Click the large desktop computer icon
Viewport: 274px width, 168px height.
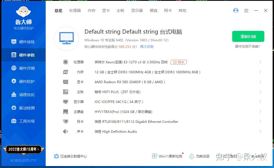pyautogui.click(x=66, y=39)
